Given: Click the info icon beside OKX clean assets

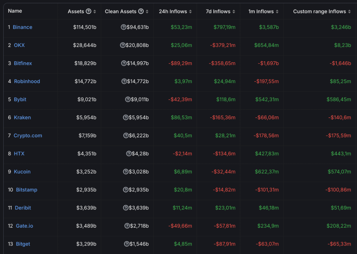Looking at the screenshot, I should pyautogui.click(x=122, y=45).
